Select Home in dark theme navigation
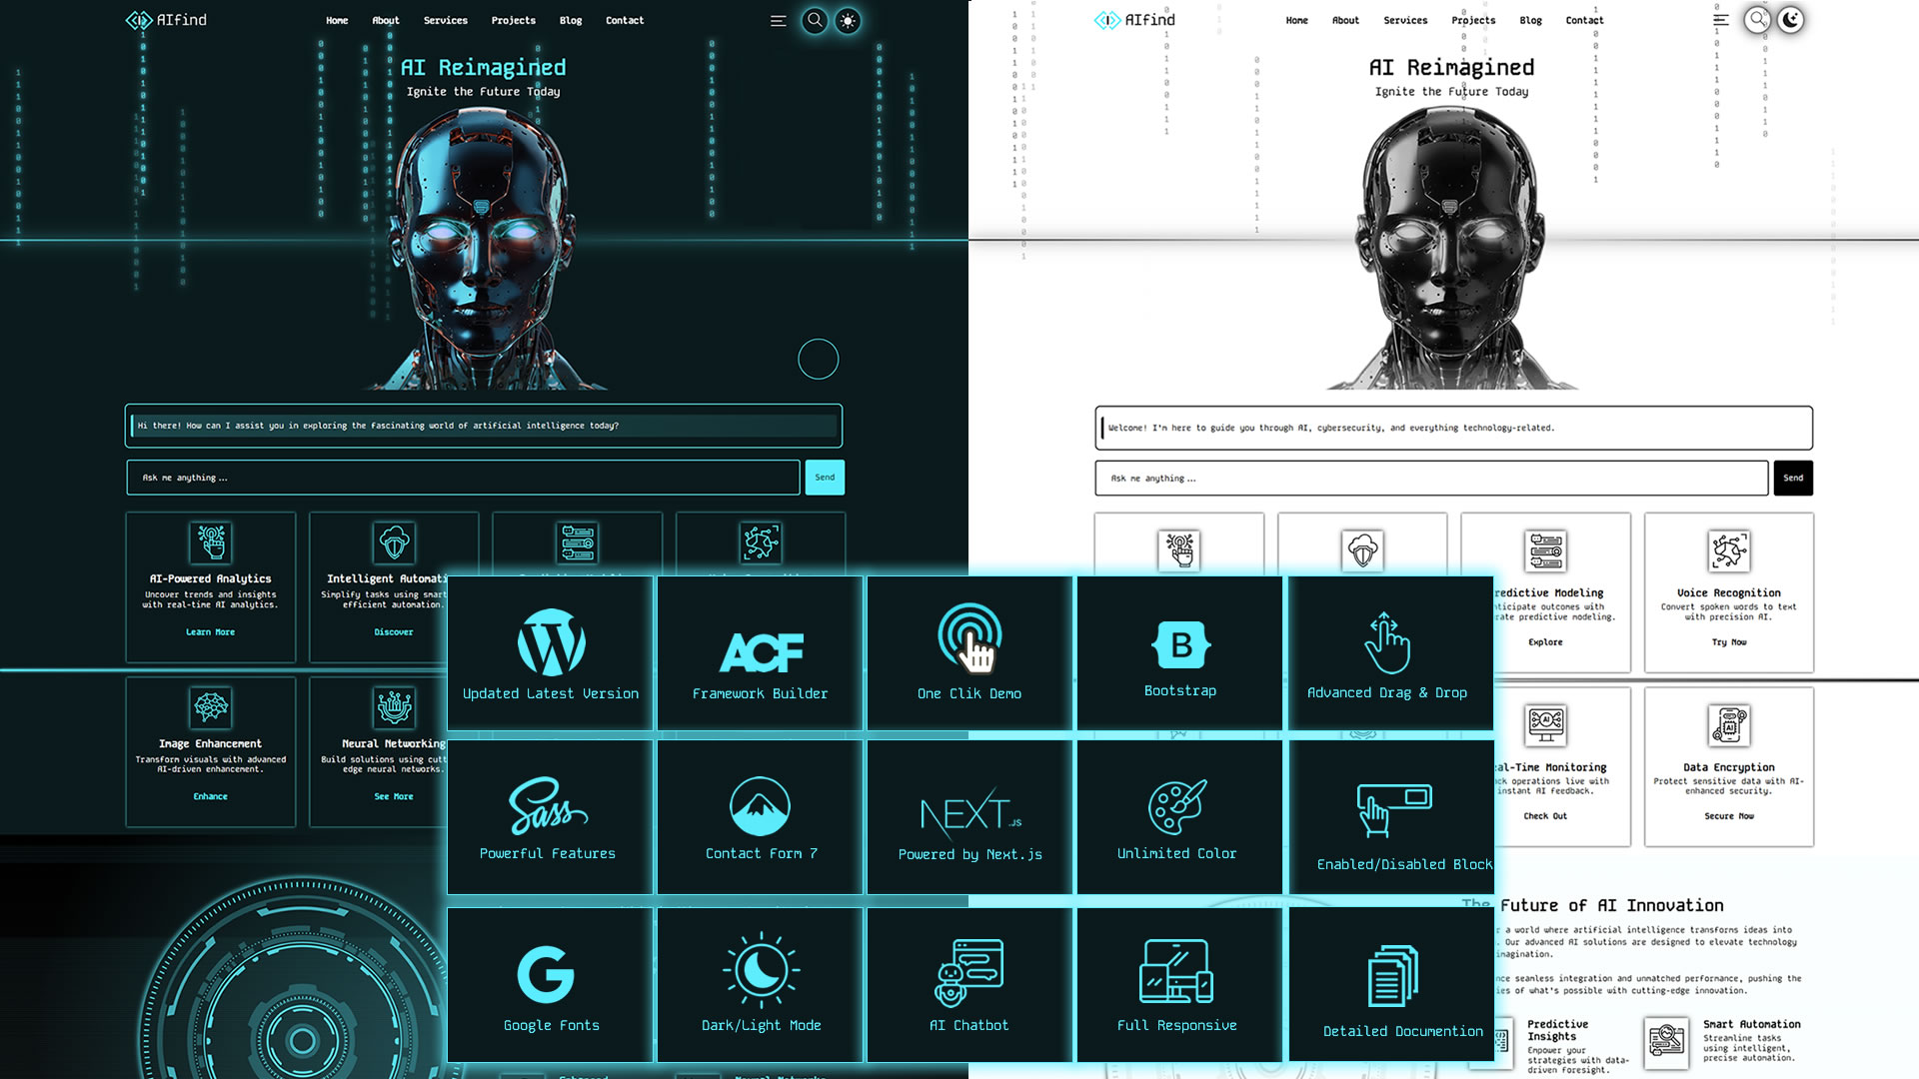 (337, 20)
